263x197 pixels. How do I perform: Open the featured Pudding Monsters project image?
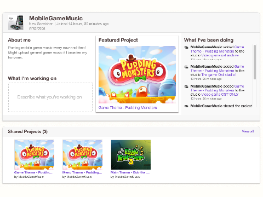[137, 74]
